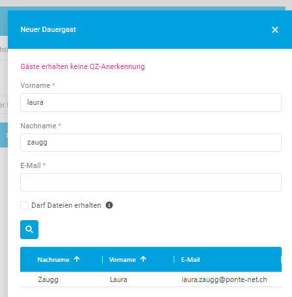Click the Laura cell in the results table

tap(118, 279)
